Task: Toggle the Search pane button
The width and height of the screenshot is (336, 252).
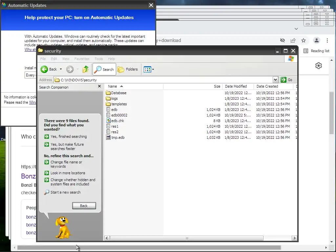Action: point(104,69)
